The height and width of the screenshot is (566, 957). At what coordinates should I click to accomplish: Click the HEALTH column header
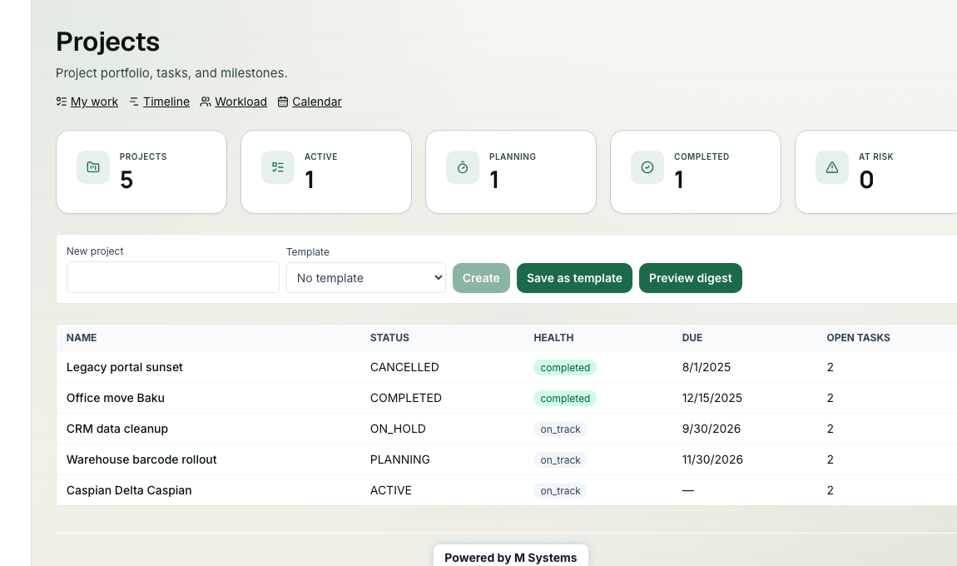point(553,338)
